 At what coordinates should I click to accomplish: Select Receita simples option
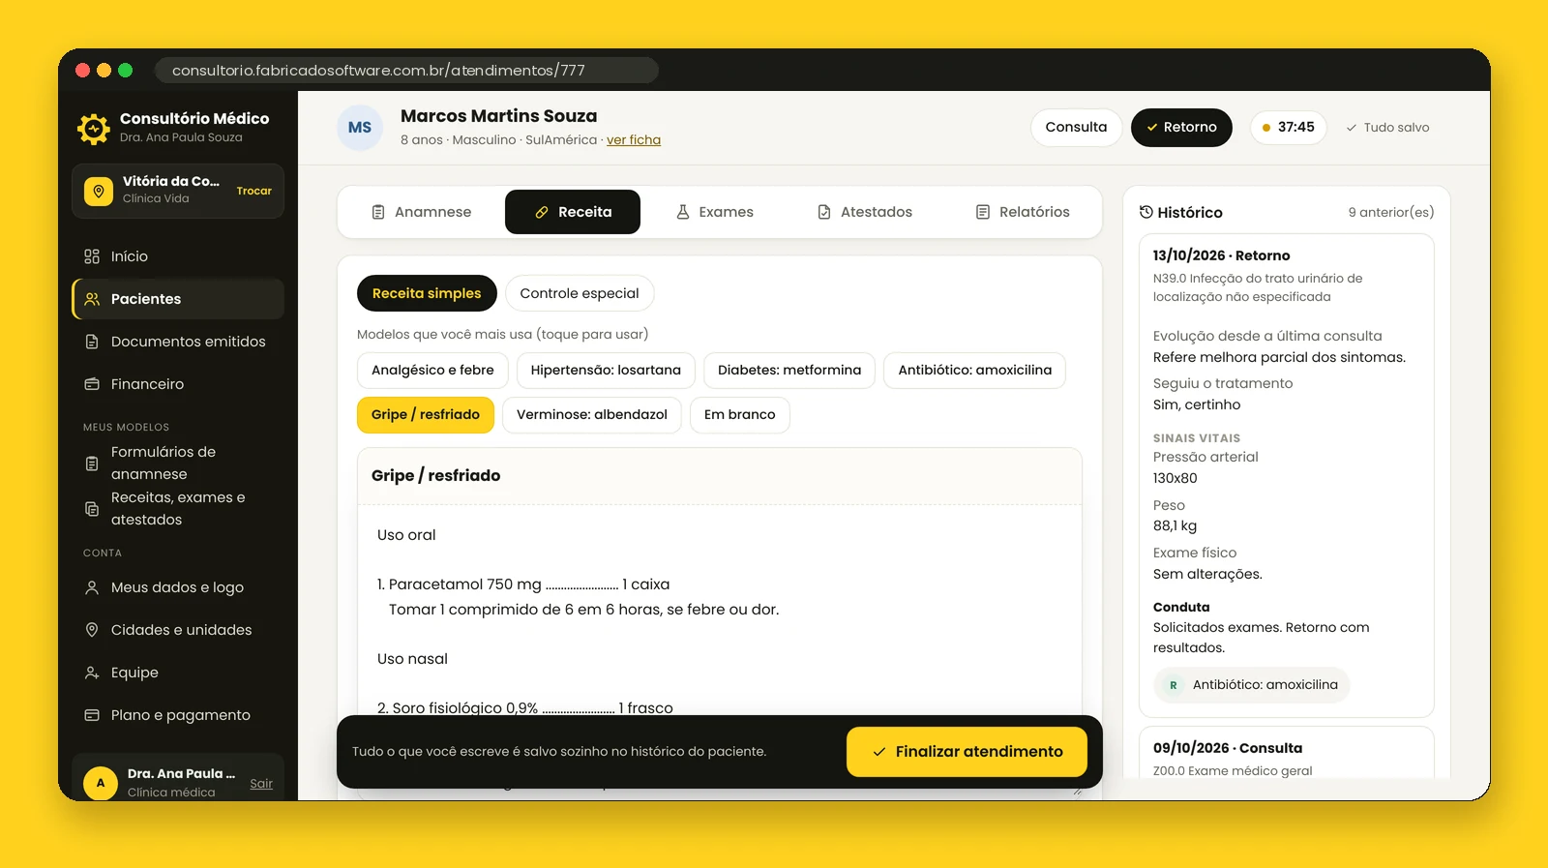[427, 293]
